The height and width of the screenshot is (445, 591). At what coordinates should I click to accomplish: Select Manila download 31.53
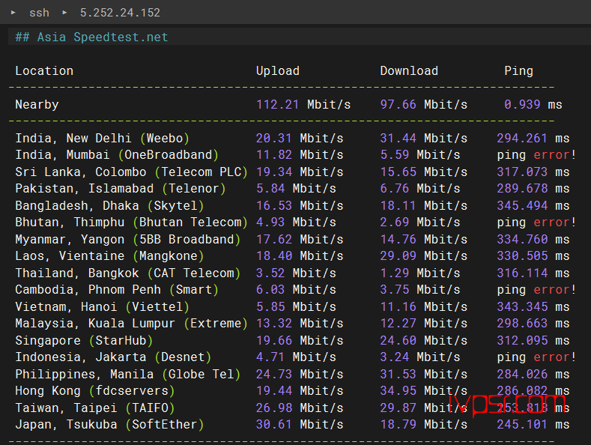[x=398, y=374]
